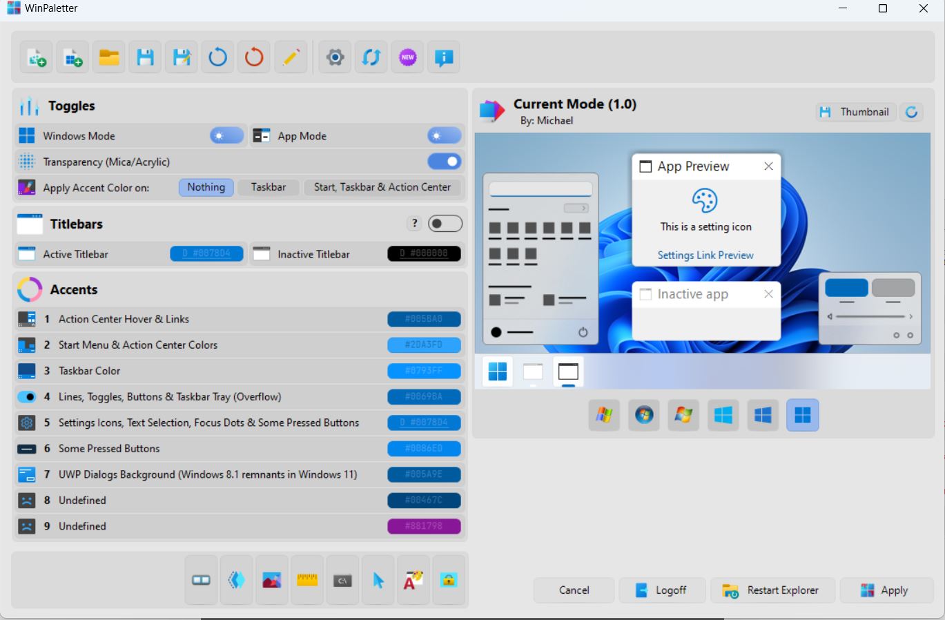This screenshot has width=945, height=620.
Task: Click the Apply button
Action: 886,590
